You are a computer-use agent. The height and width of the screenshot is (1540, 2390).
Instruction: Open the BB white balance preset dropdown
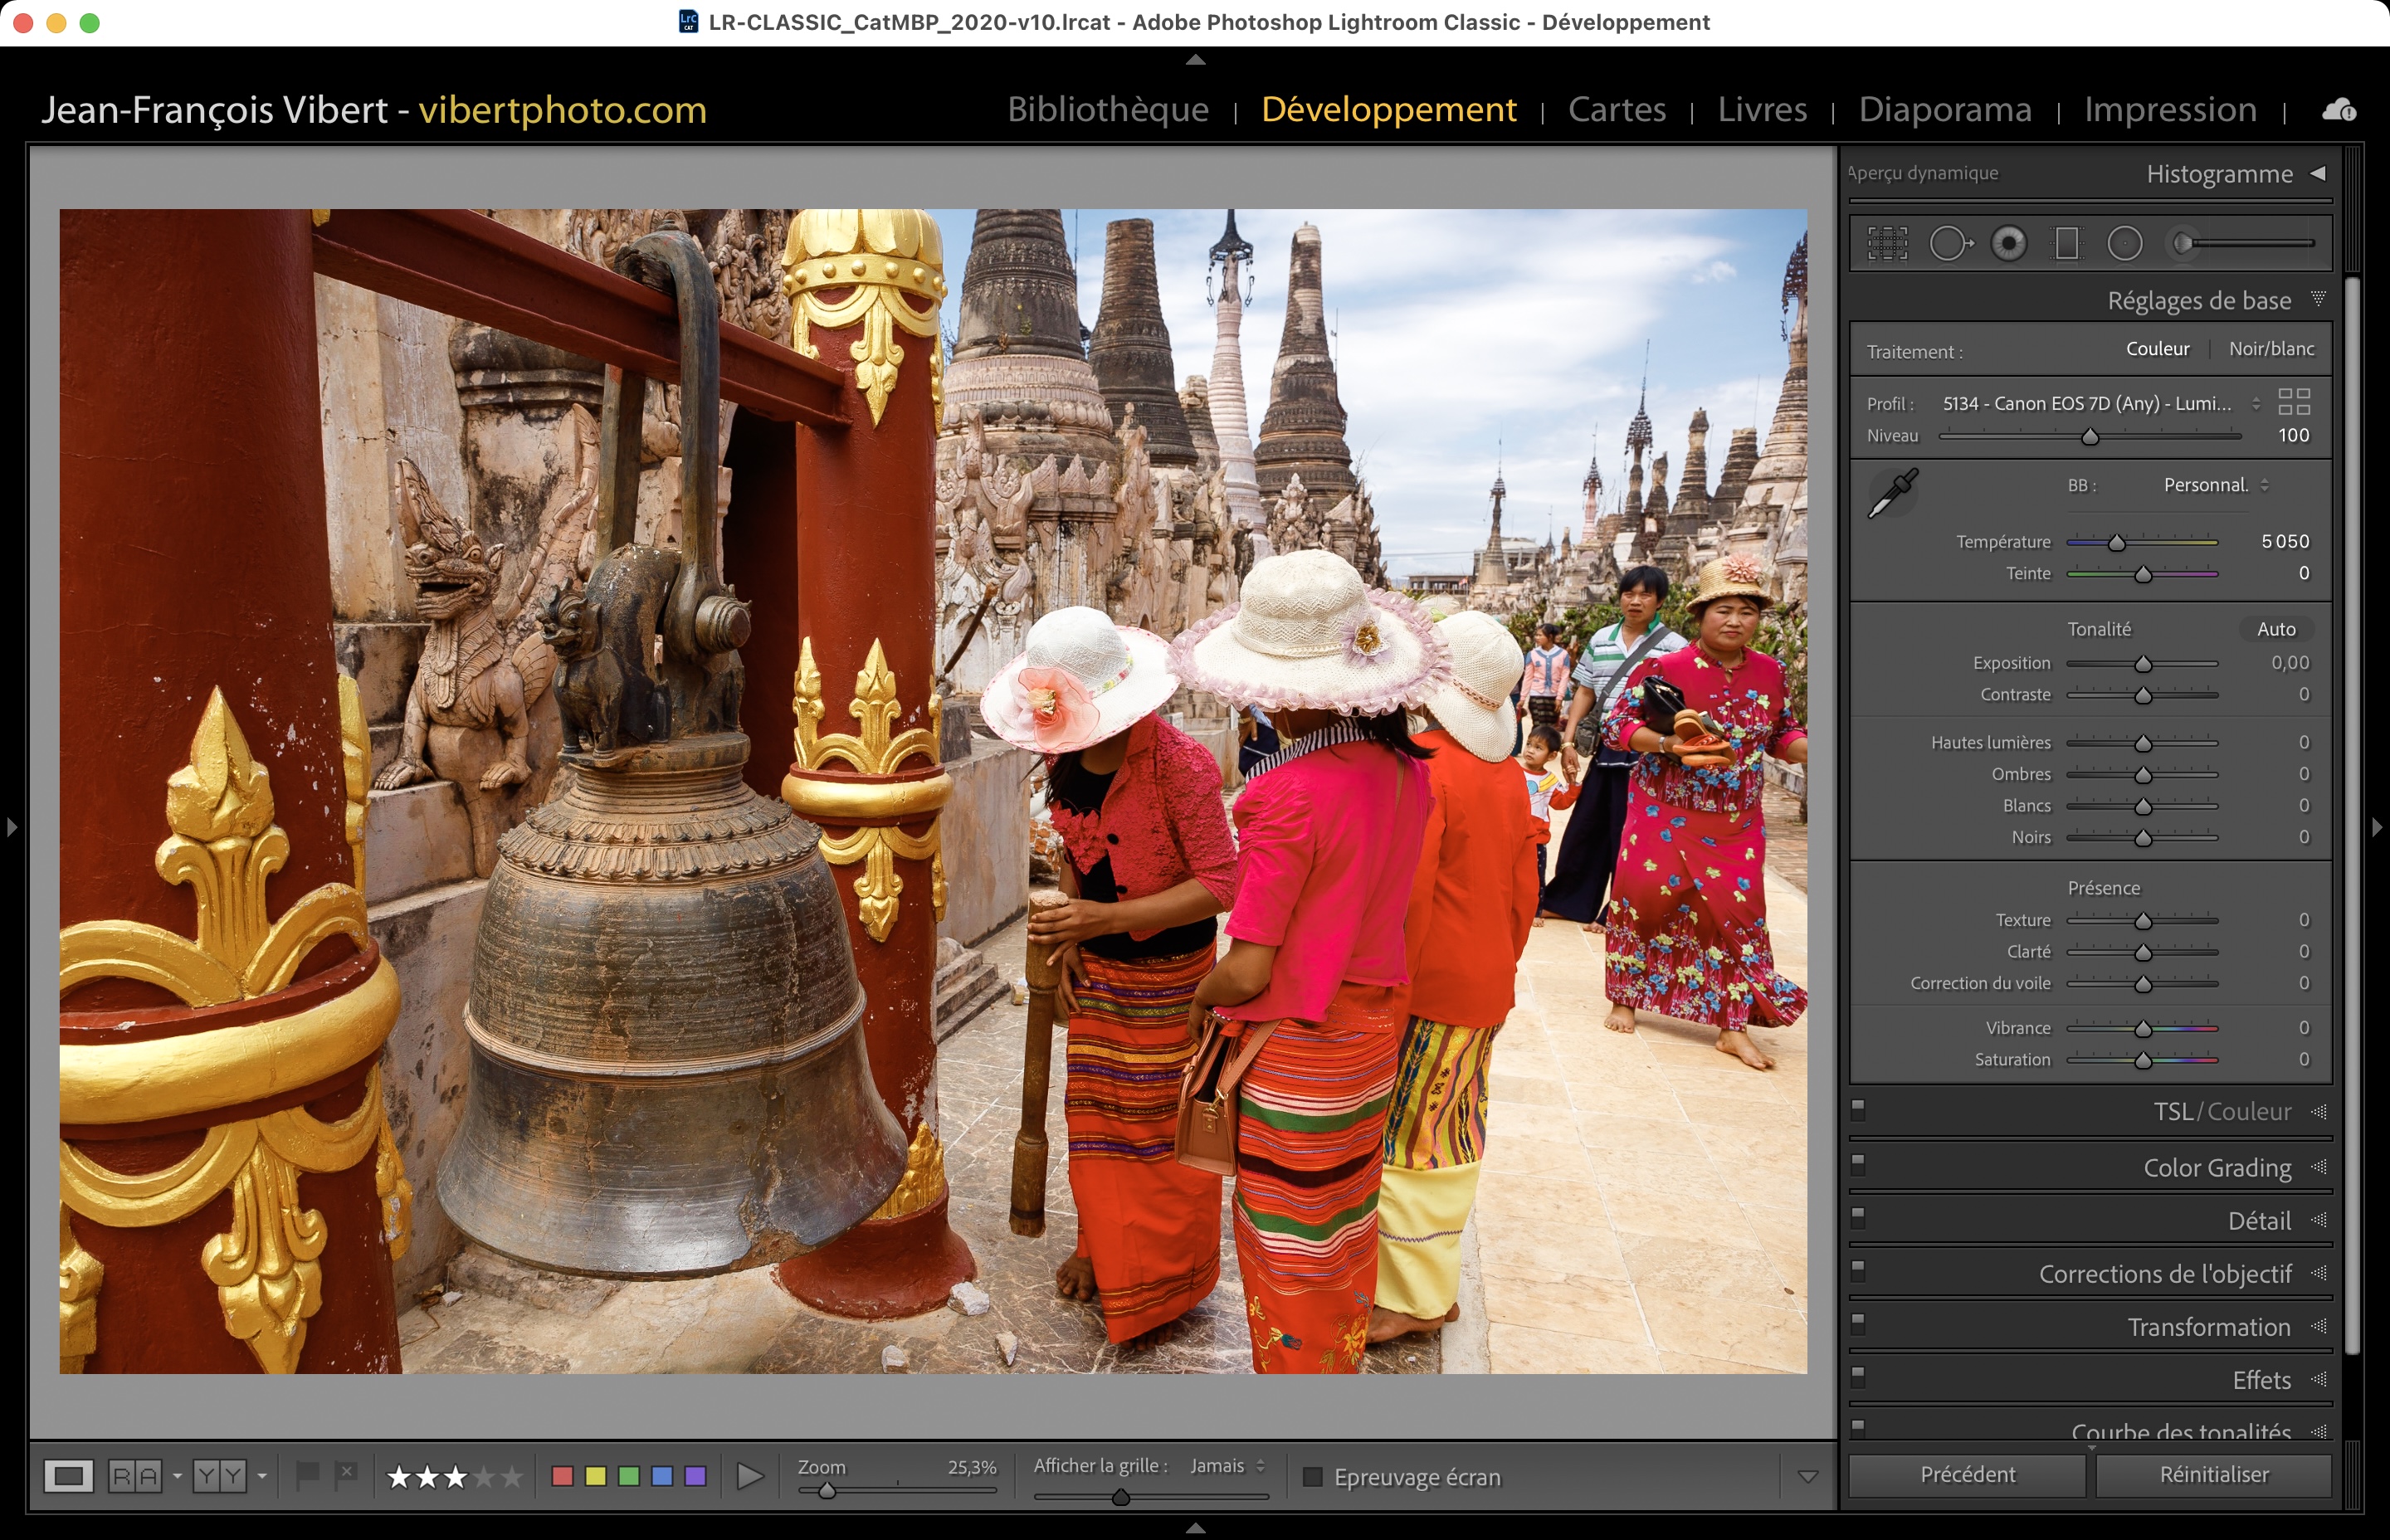pos(2215,485)
